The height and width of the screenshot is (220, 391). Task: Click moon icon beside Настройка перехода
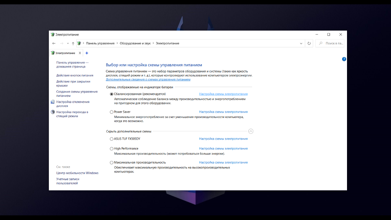tap(53, 112)
